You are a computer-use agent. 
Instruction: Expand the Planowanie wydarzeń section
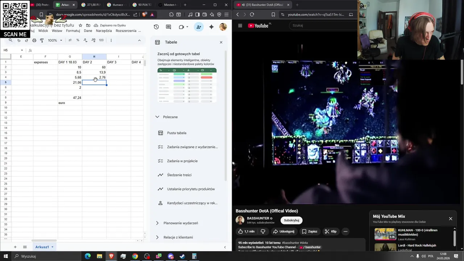(157, 223)
